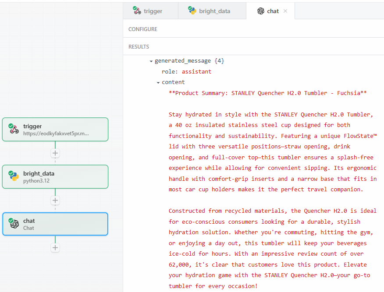Click the generated_message {4} label
This screenshot has height=292, width=384.
[189, 61]
